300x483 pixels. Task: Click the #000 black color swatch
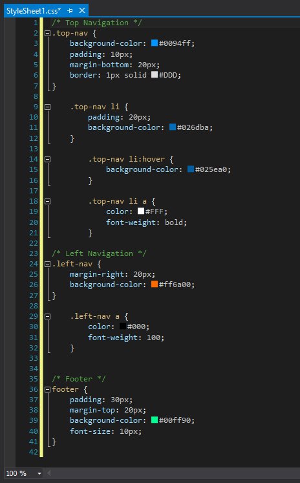pos(123,326)
